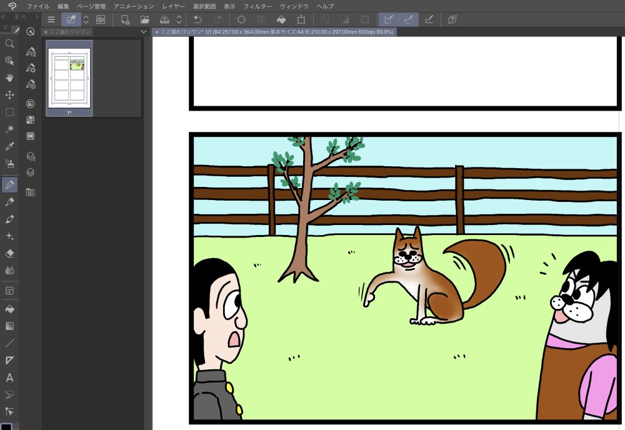
Task: Choose the Text tool
Action: (x=9, y=377)
